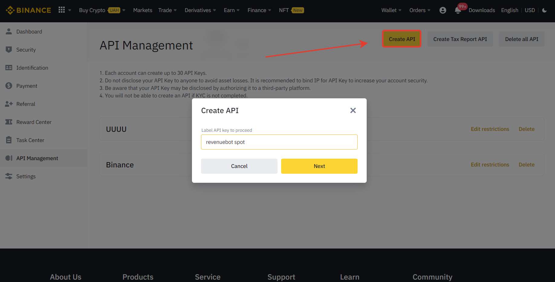
Task: Close the Create API dialog
Action: point(353,110)
